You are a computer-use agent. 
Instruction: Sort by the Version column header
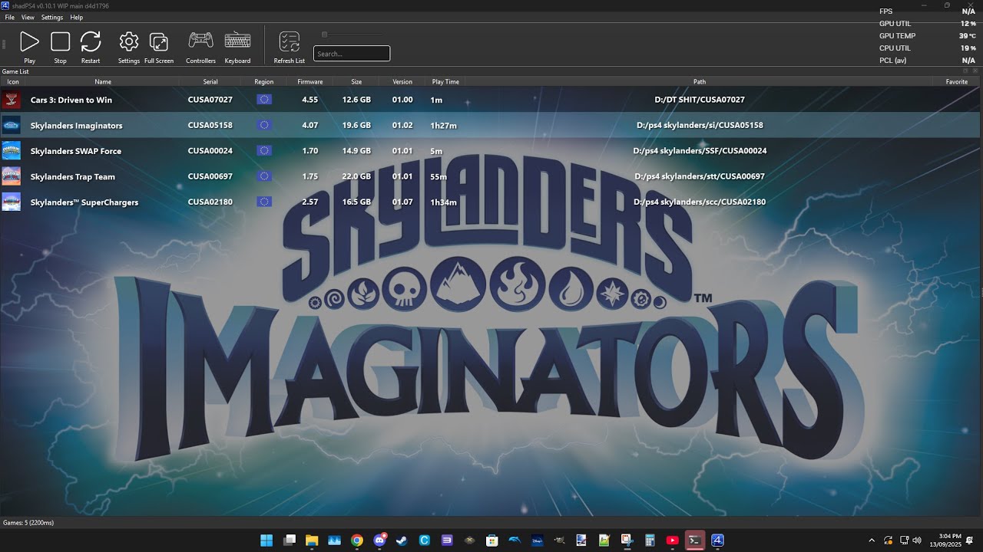pos(402,81)
